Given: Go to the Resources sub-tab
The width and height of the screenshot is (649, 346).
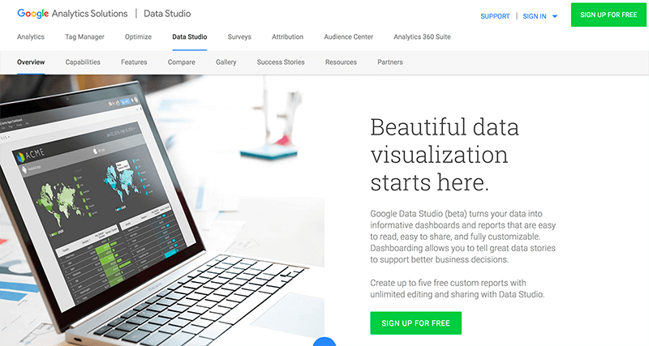Looking at the screenshot, I should tap(341, 62).
